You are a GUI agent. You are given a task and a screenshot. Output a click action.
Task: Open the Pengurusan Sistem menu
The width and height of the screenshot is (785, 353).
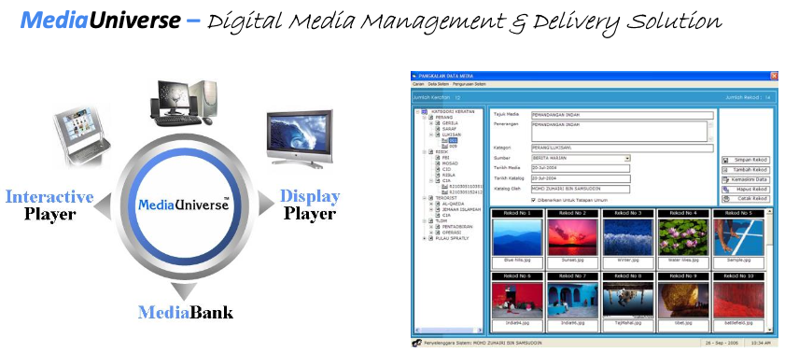[x=470, y=84]
